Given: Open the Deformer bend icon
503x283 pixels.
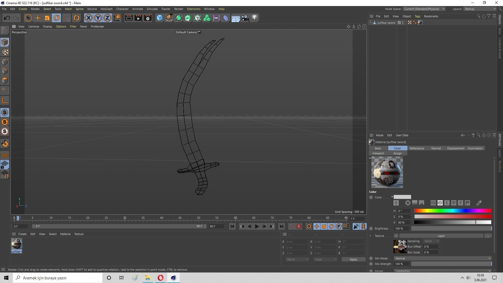Looking at the screenshot, I should [x=226, y=18].
